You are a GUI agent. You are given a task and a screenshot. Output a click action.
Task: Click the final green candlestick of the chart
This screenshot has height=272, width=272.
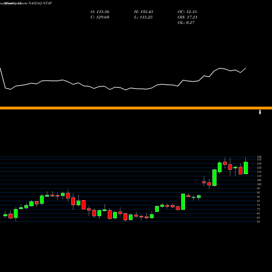pyautogui.click(x=246, y=168)
